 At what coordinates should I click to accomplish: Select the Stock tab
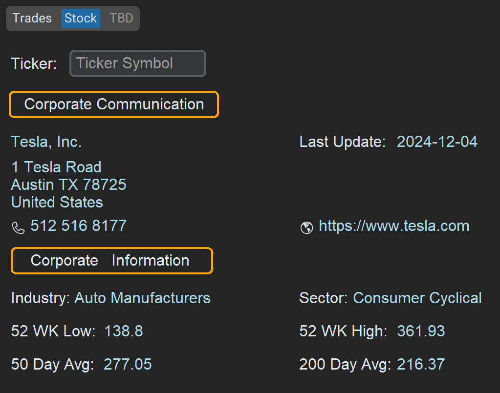point(81,19)
